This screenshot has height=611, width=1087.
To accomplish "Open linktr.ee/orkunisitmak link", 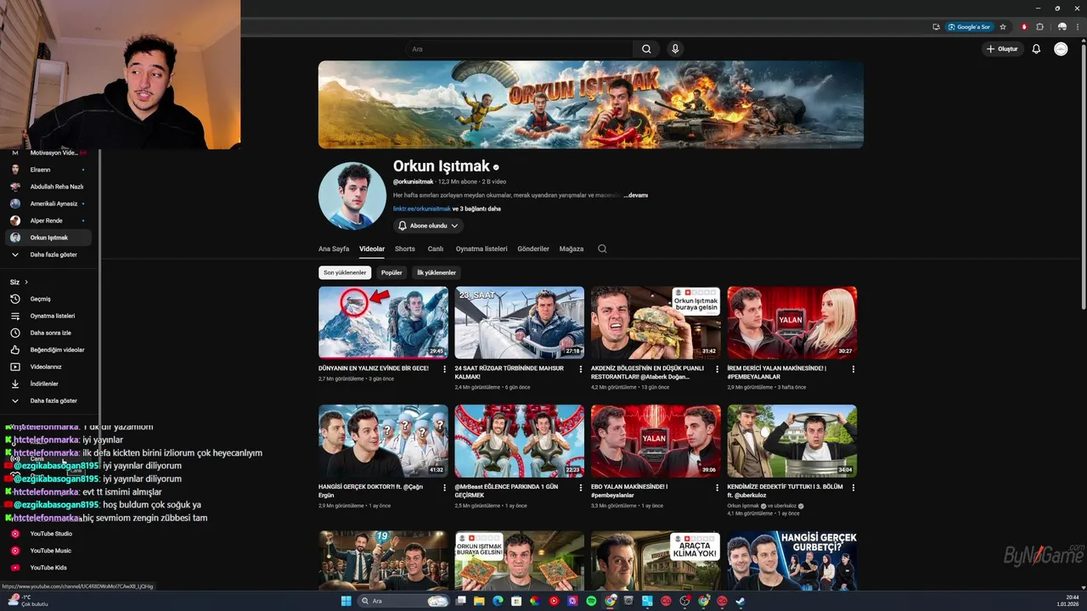I will pyautogui.click(x=422, y=209).
